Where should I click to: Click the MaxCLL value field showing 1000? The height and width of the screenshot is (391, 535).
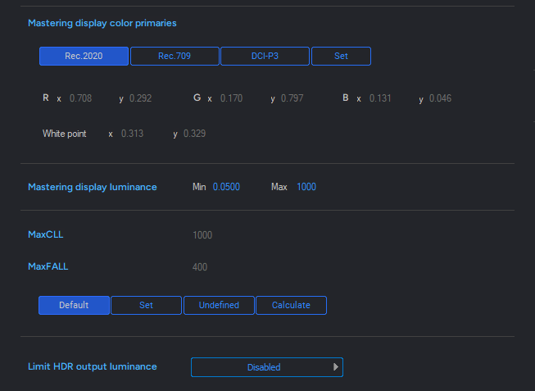coord(202,235)
